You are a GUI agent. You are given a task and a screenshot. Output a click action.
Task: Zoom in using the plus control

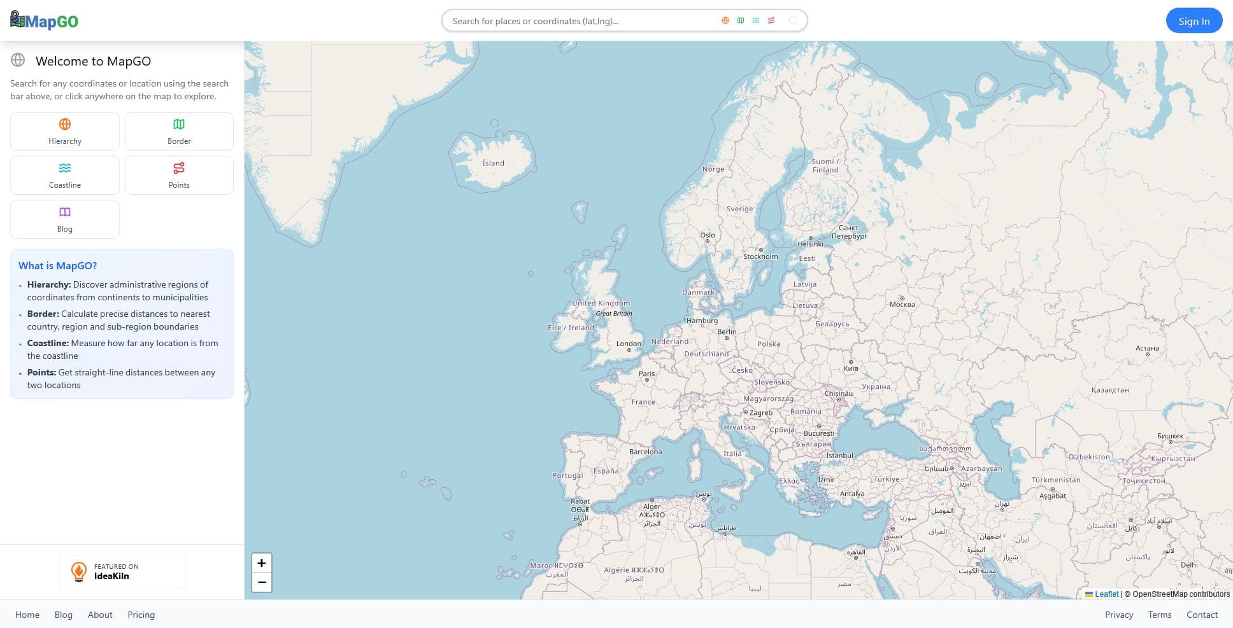coord(261,562)
